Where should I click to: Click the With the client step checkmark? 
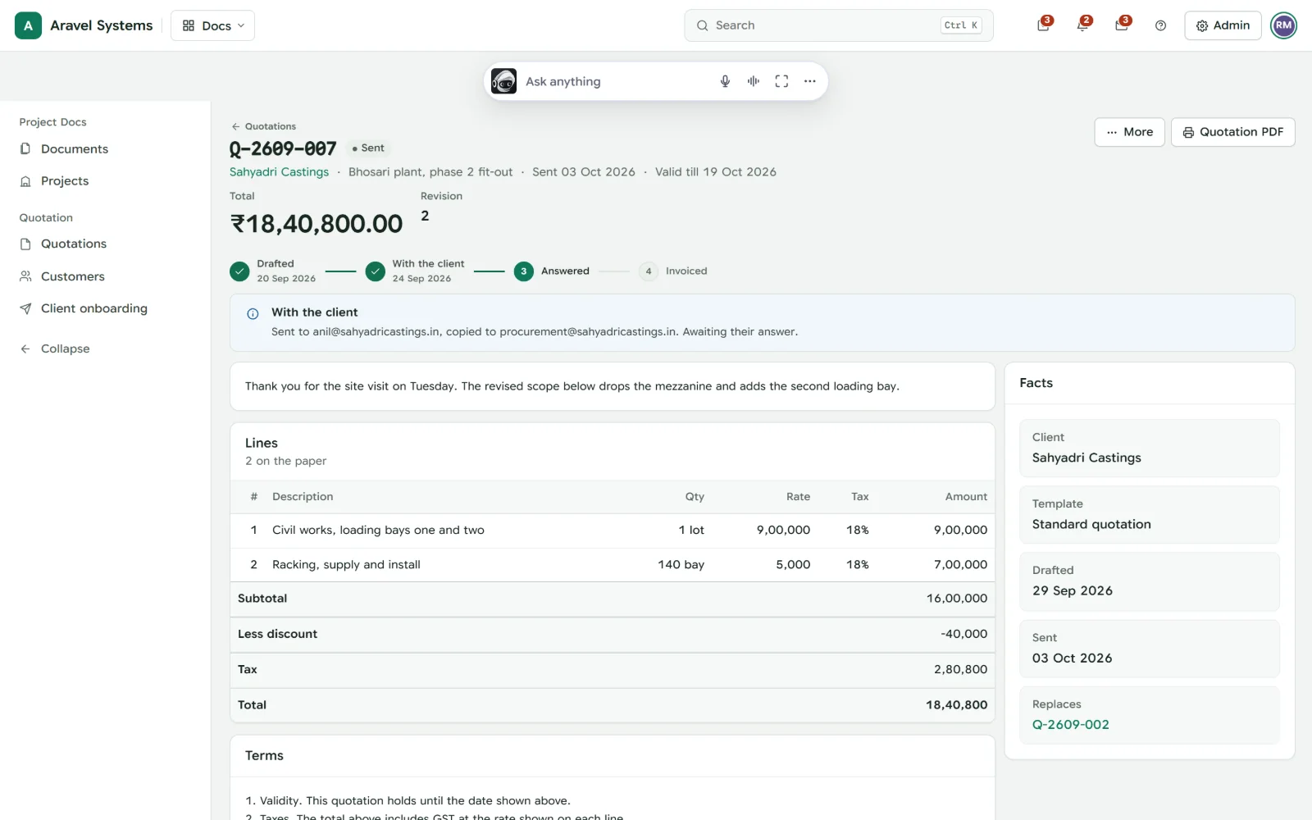[x=375, y=271]
